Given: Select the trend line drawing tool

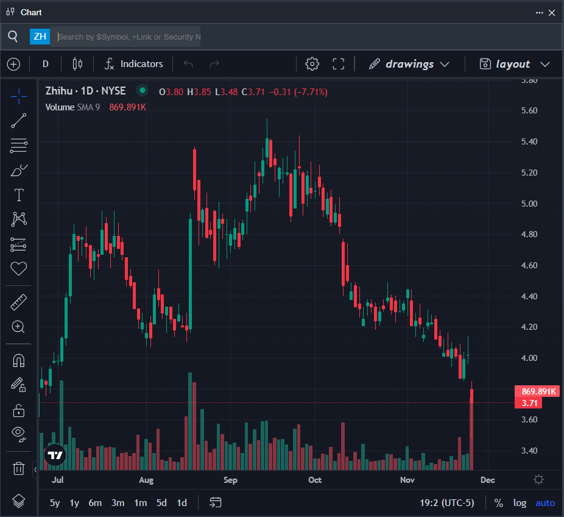Looking at the screenshot, I should click(x=19, y=120).
